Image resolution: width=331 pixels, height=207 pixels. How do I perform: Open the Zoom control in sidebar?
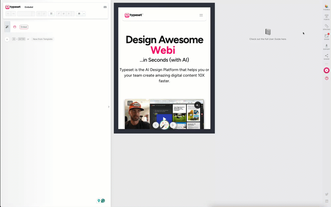pos(326,37)
